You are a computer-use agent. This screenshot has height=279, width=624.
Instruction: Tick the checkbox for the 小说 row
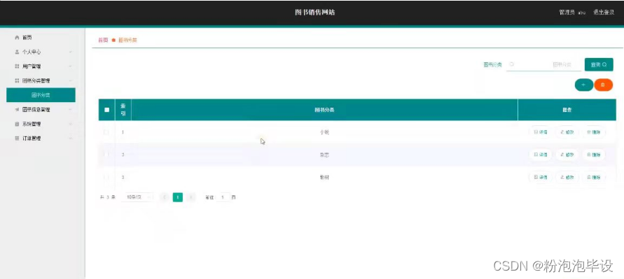pos(106,132)
